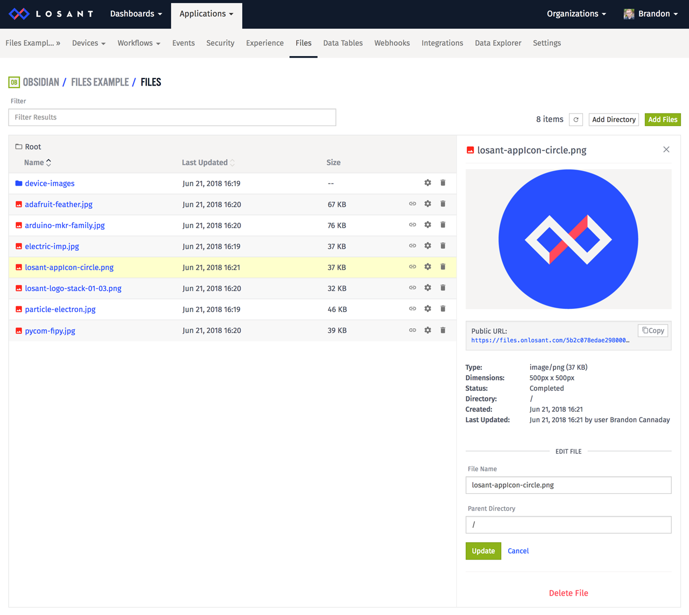This screenshot has width=689, height=615.
Task: Expand the Devices dropdown
Action: tap(89, 43)
